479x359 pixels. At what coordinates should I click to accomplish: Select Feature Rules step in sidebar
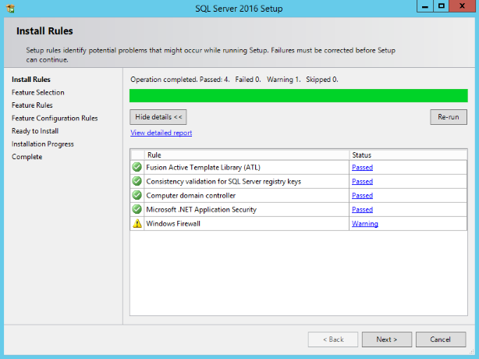pyautogui.click(x=32, y=105)
